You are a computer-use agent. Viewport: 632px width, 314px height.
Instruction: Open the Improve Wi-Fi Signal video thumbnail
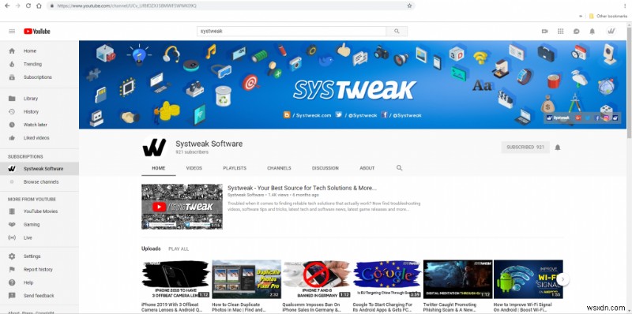[528, 279]
